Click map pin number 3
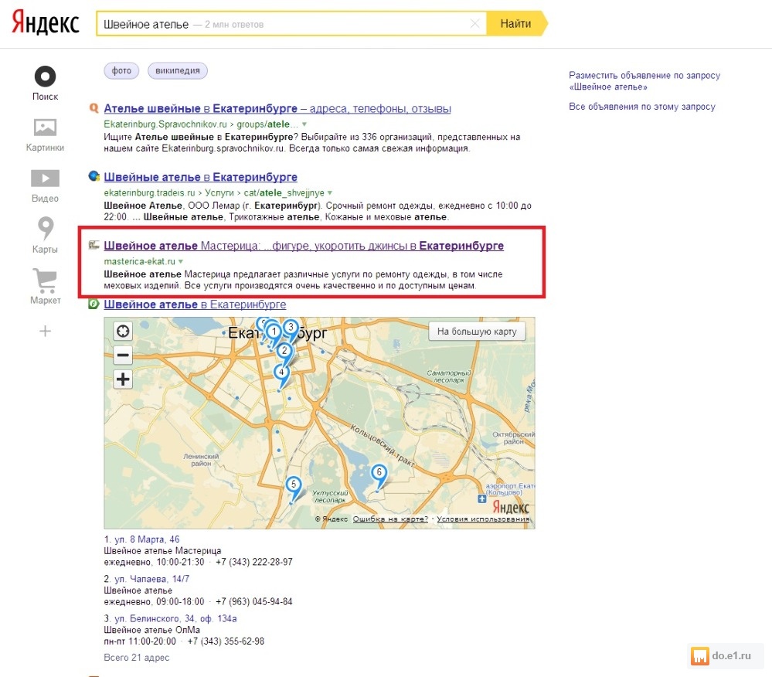772x677 pixels. click(291, 328)
